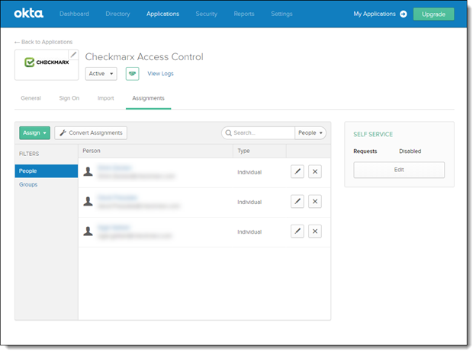The height and width of the screenshot is (354, 476).
Task: Open the Directory menu
Action: (117, 14)
